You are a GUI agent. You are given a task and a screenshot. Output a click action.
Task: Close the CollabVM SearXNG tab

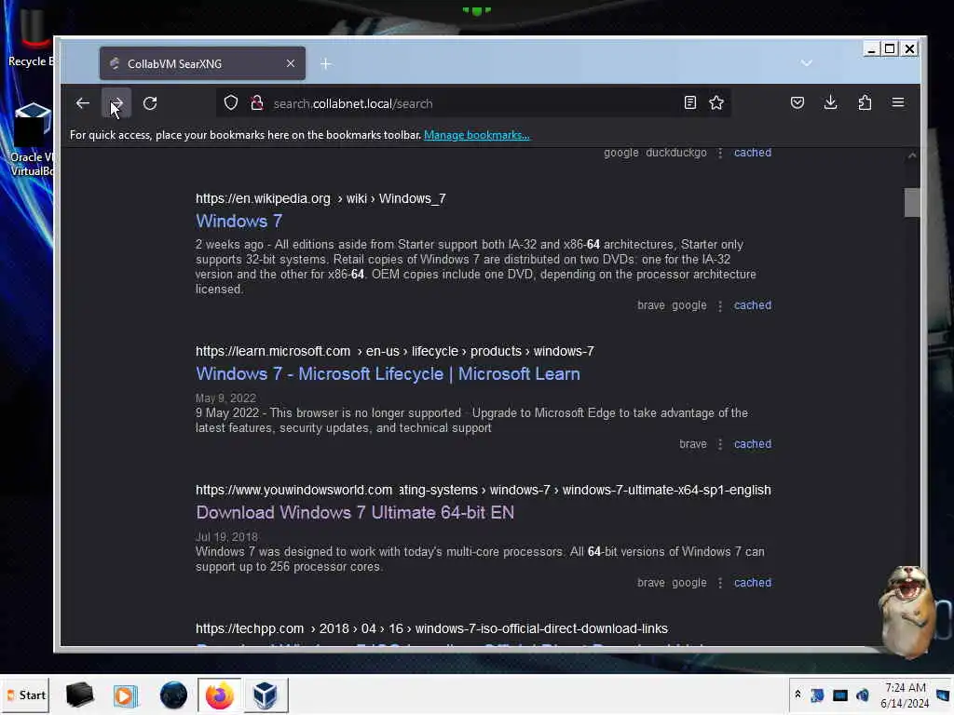(x=291, y=63)
